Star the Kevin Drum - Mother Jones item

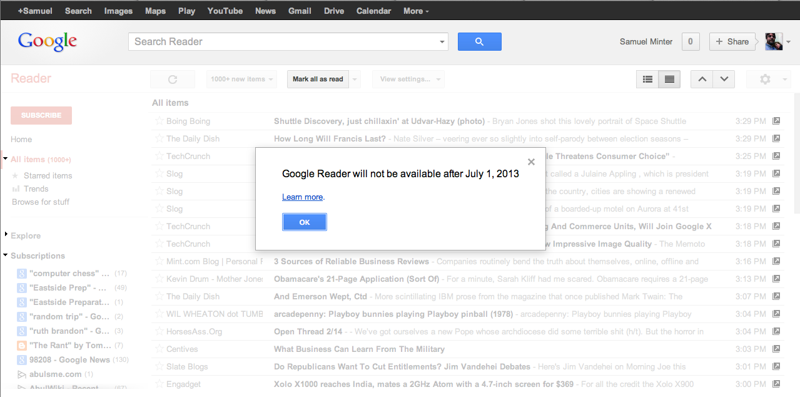[x=159, y=279]
